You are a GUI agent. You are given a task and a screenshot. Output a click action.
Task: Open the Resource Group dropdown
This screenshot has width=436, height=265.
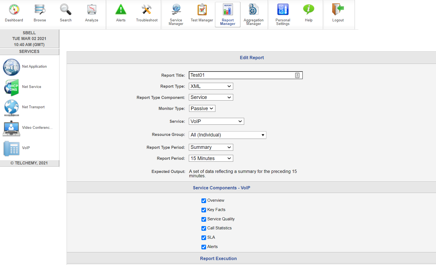227,135
